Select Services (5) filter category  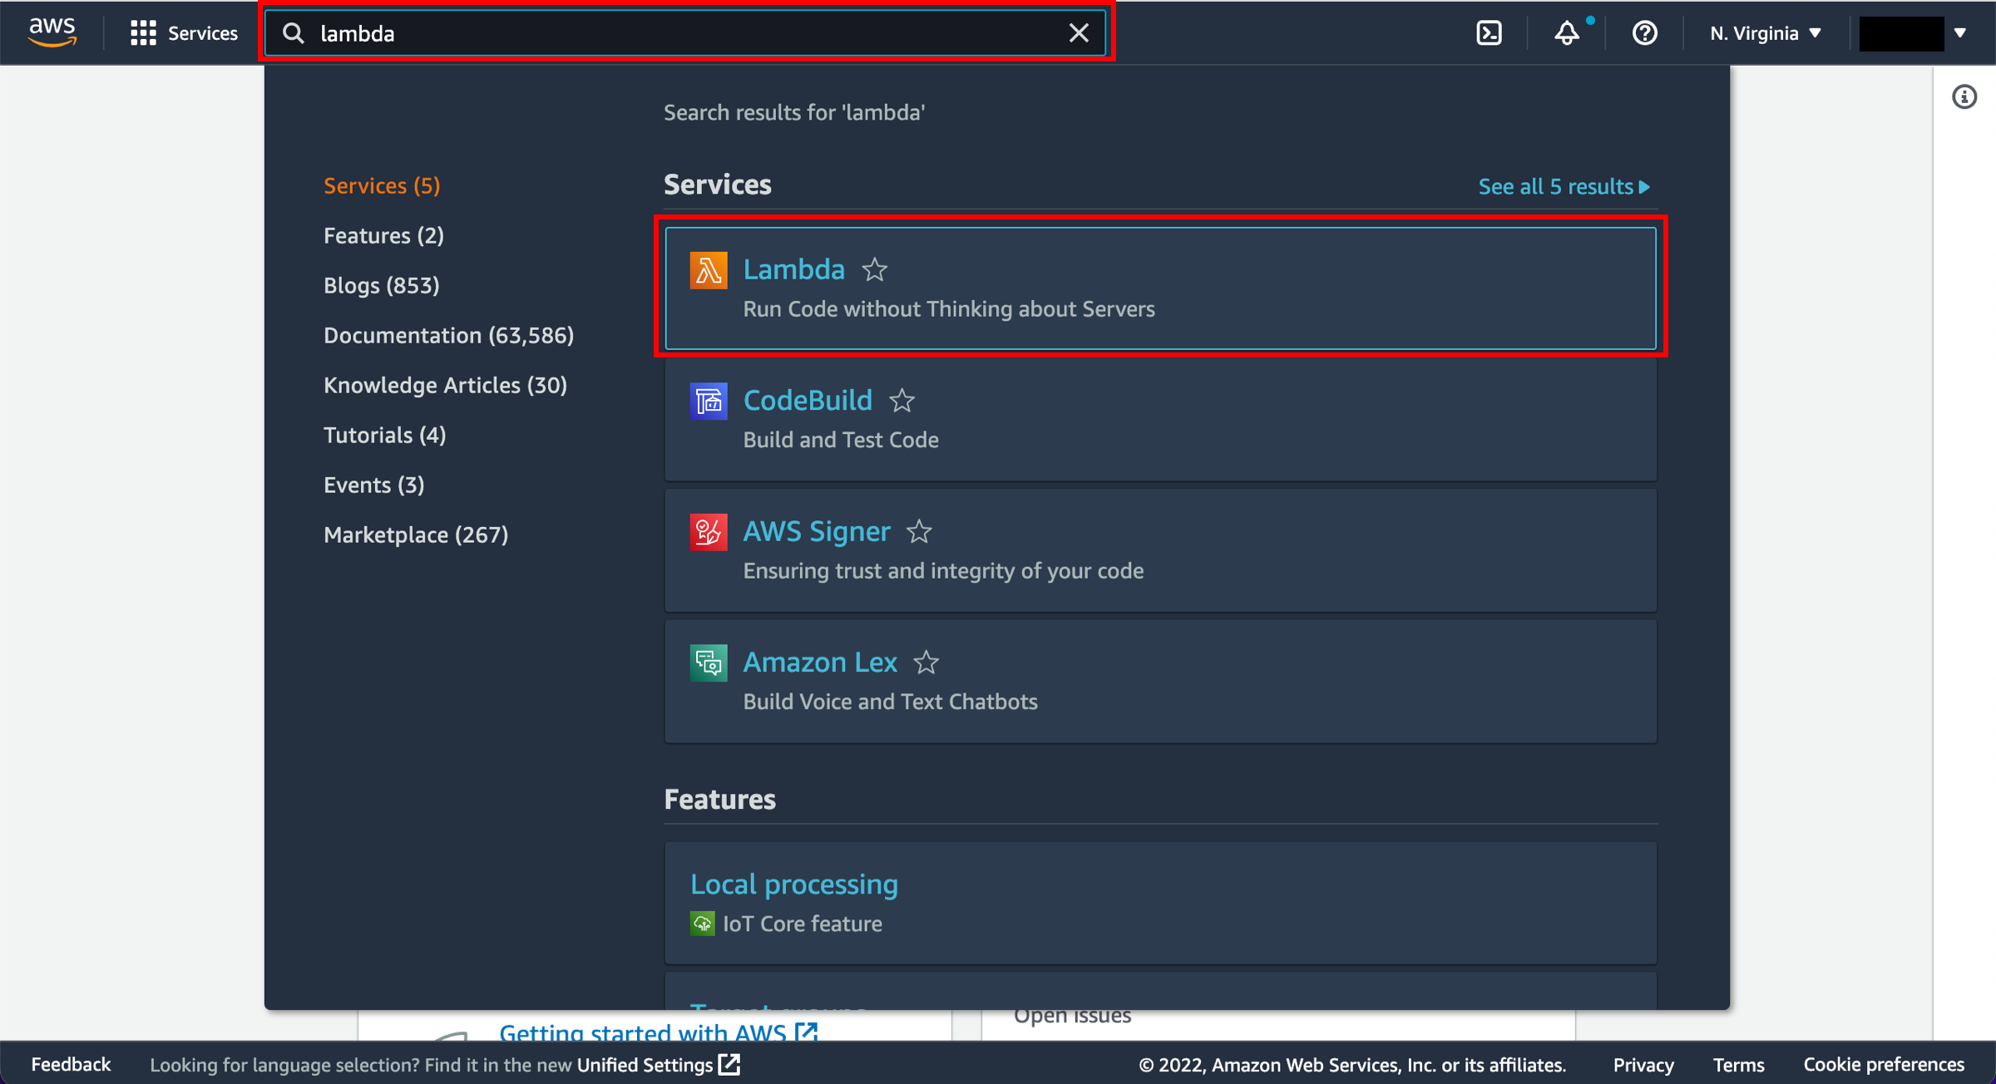pos(383,185)
